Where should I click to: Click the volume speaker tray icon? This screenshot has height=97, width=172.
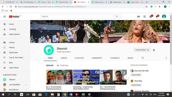[150, 95]
